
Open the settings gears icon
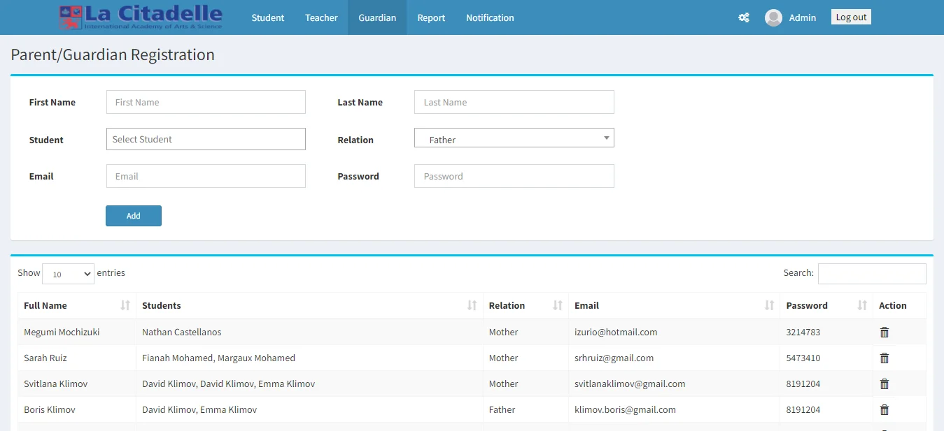(743, 17)
